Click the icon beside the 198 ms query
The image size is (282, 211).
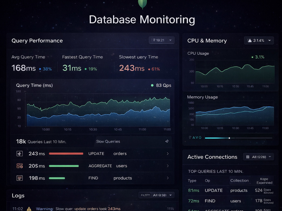[20, 178]
